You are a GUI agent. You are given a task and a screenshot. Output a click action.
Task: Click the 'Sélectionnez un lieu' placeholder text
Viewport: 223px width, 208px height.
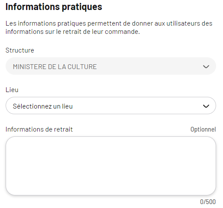pos(43,106)
